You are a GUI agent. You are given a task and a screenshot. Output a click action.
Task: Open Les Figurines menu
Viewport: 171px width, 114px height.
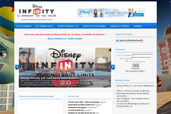click(x=24, y=26)
